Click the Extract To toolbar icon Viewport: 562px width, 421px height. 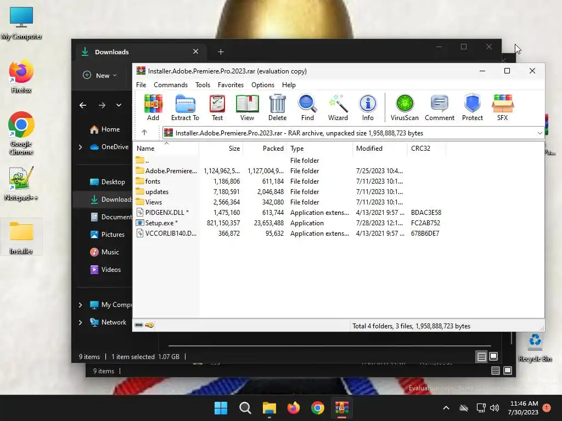click(185, 107)
